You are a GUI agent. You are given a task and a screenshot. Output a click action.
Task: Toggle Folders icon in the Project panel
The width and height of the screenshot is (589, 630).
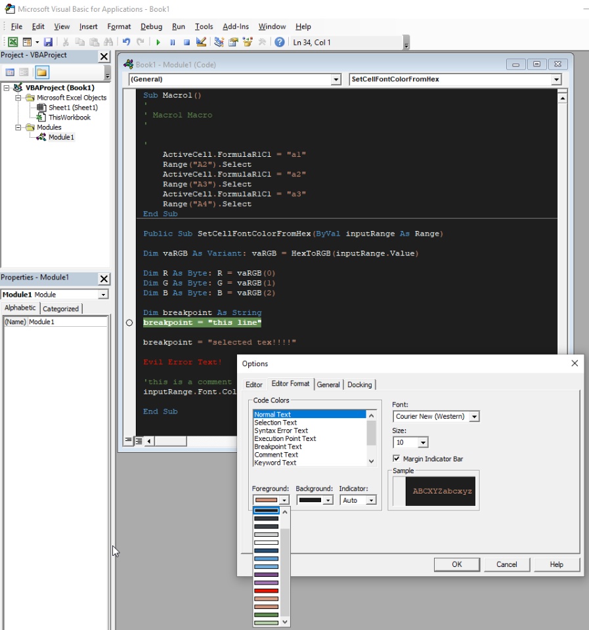point(42,72)
